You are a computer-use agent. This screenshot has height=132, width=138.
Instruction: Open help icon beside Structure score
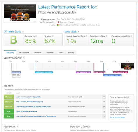53,36
